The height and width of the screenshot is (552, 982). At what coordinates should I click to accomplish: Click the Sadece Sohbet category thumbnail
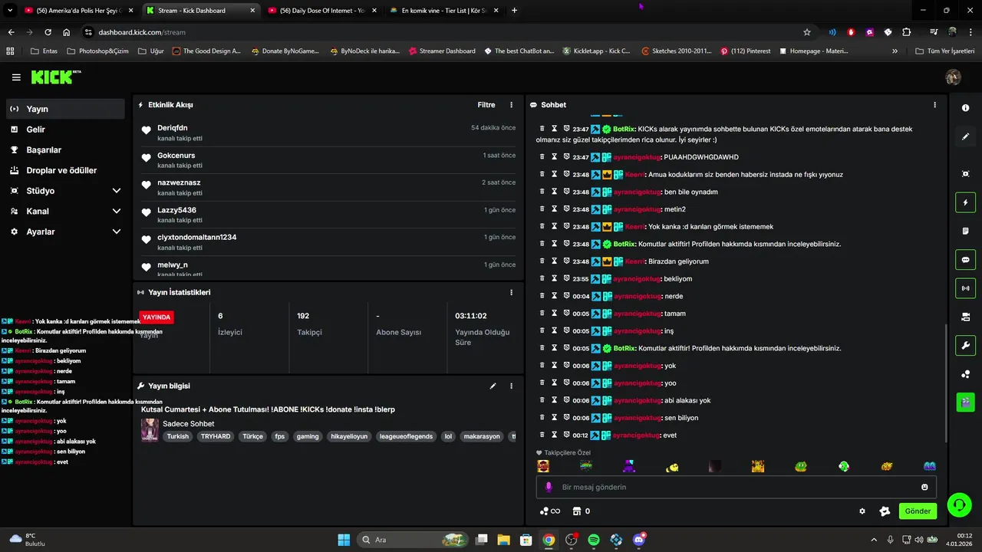(x=150, y=430)
